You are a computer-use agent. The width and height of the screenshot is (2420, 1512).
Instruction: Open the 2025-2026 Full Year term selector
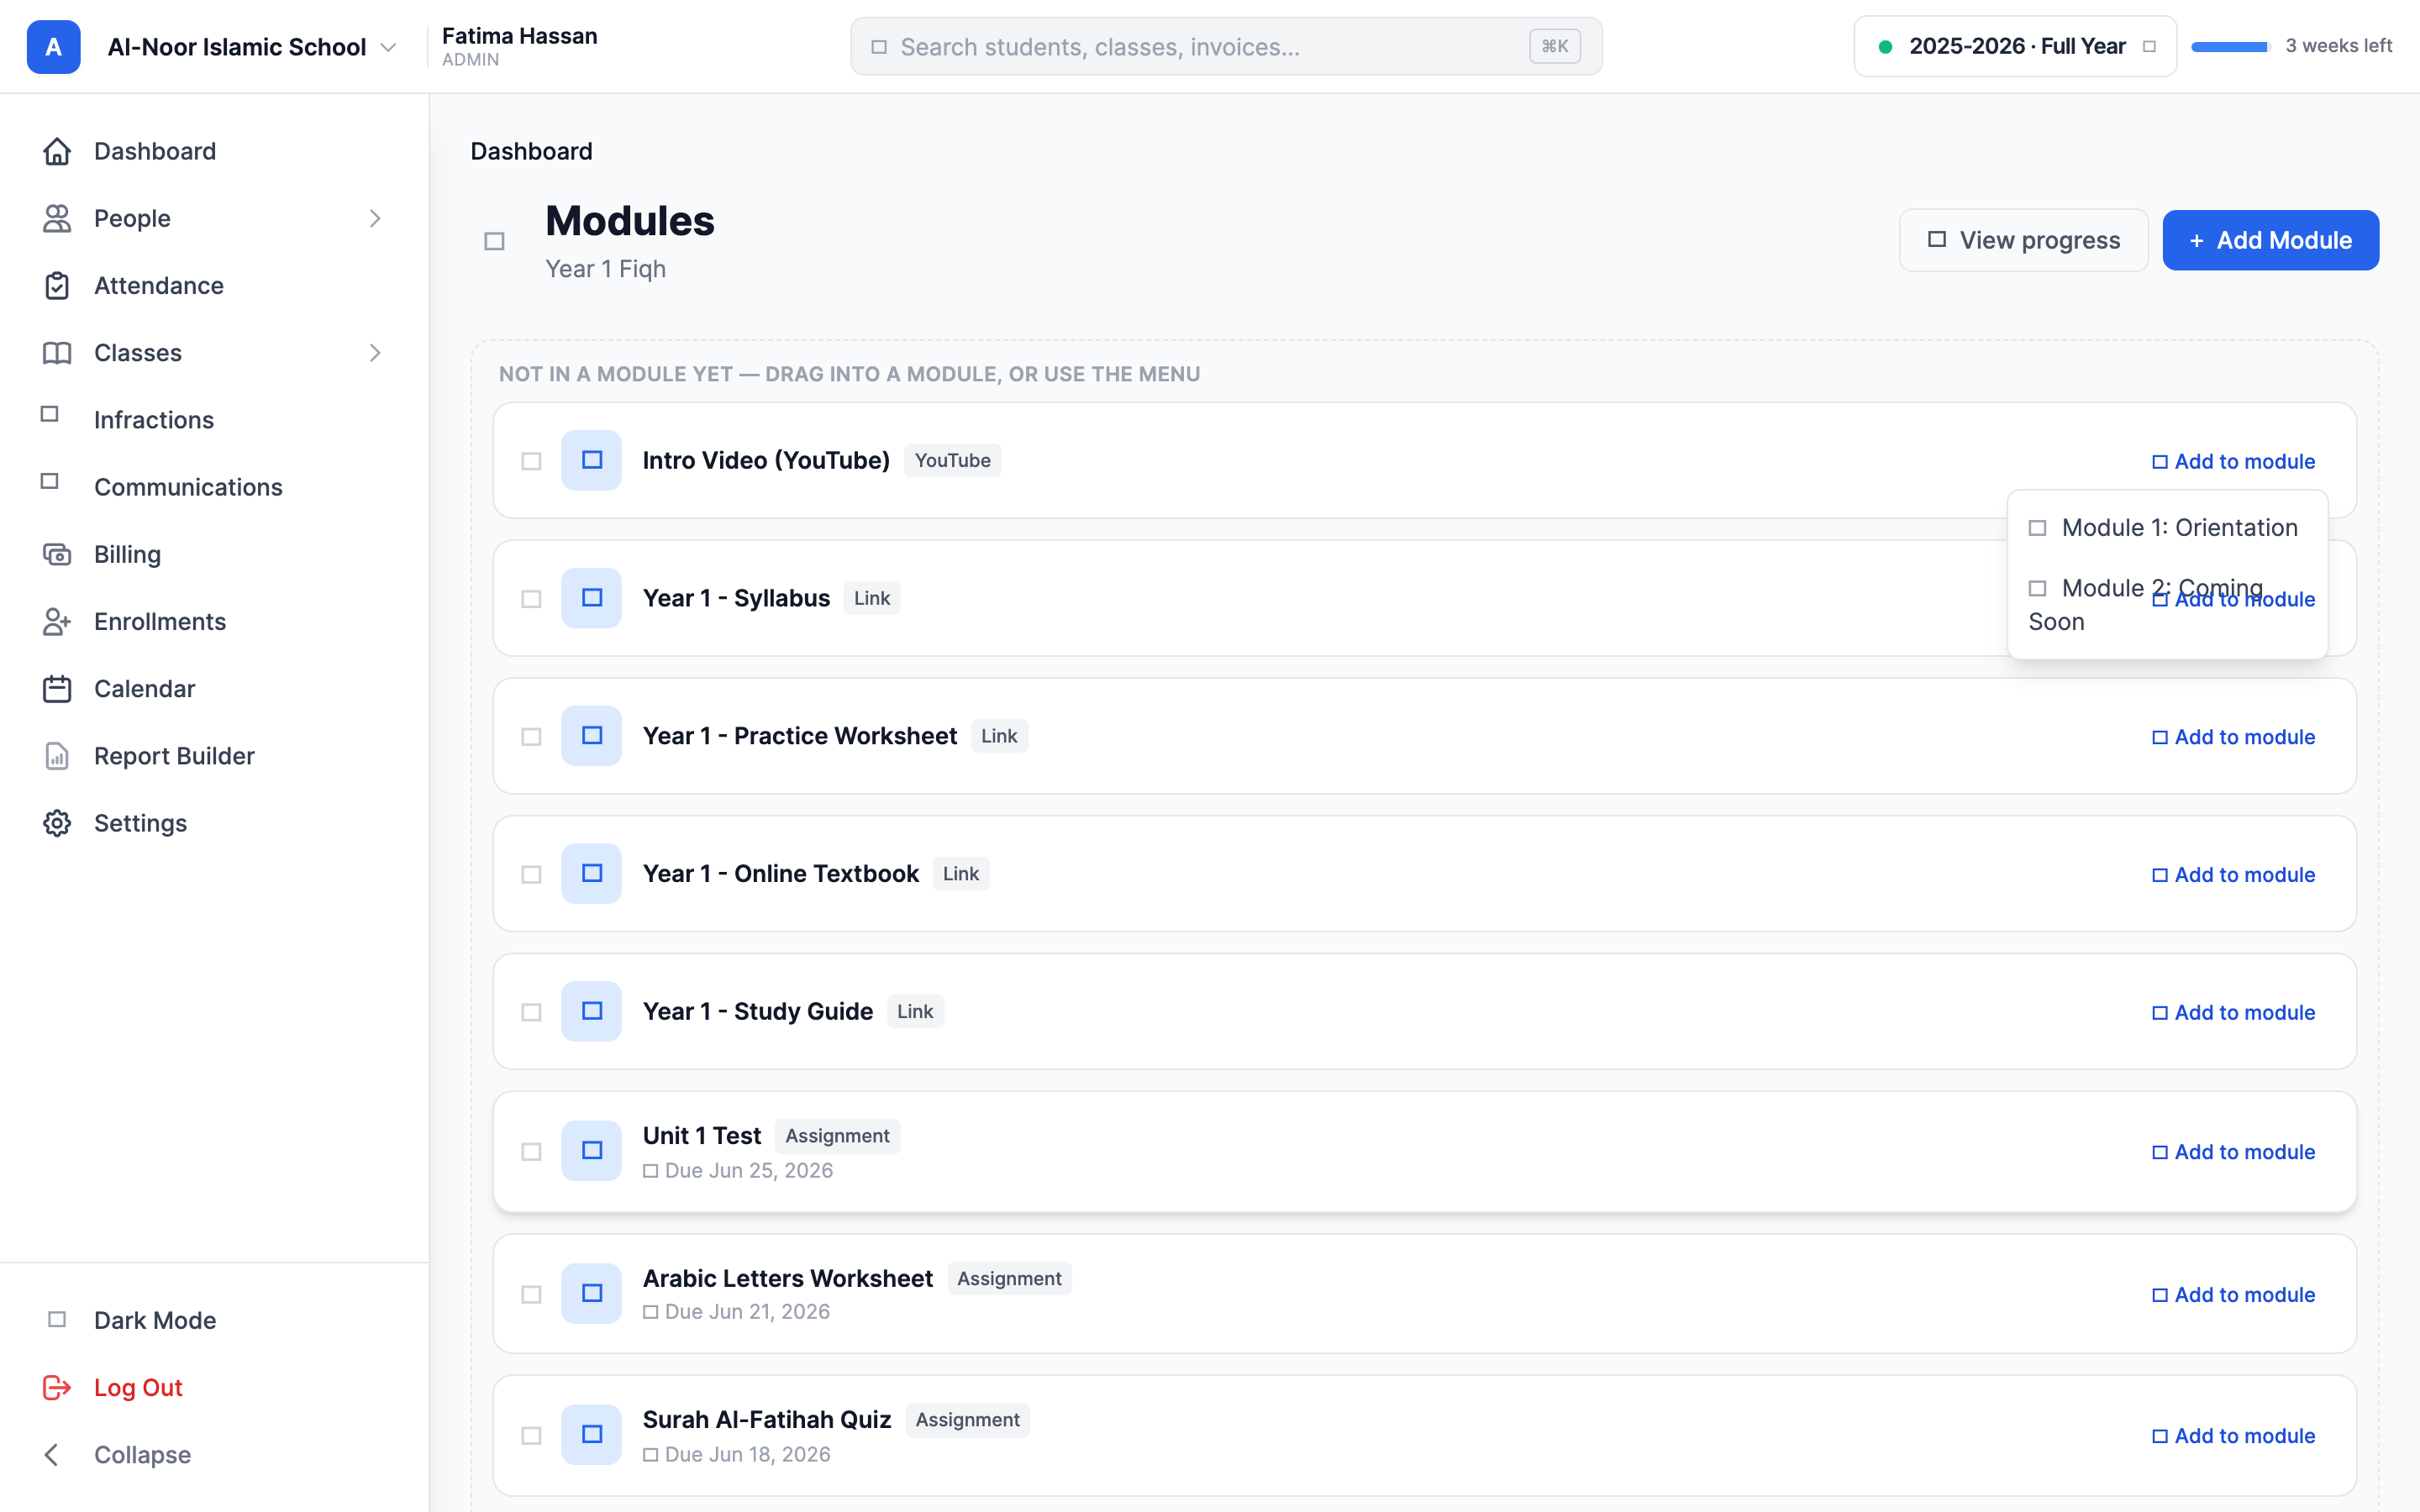(x=2015, y=46)
